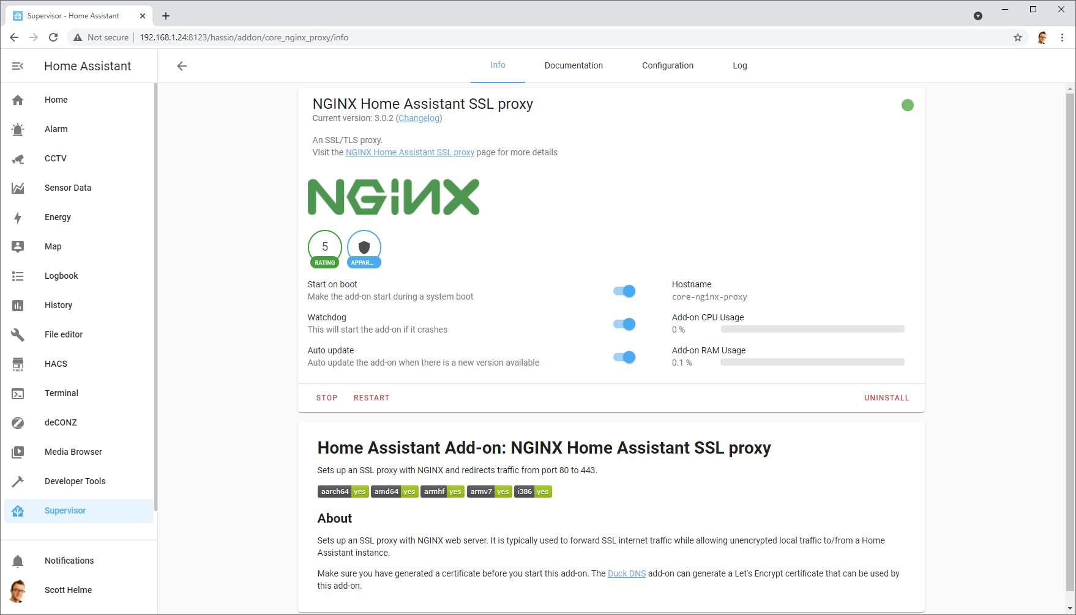The width and height of the screenshot is (1076, 615).
Task: Click the armv7 yes architecture badge
Action: pyautogui.click(x=490, y=492)
